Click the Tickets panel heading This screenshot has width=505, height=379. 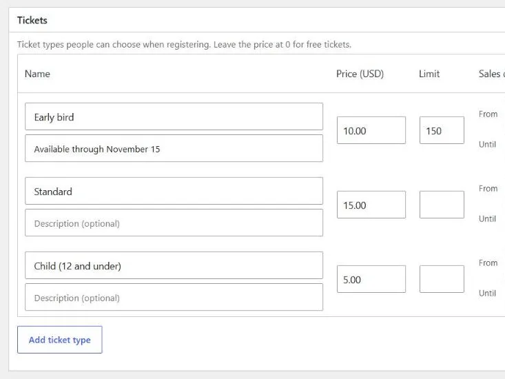32,20
